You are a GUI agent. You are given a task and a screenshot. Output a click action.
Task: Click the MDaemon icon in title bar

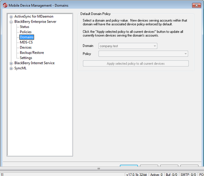tap(5, 5)
